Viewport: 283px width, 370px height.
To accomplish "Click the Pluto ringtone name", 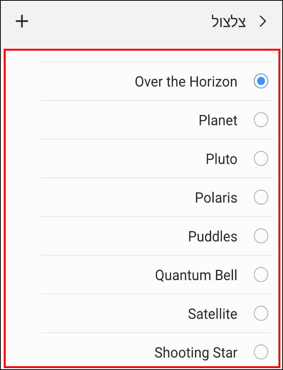I will 221,159.
